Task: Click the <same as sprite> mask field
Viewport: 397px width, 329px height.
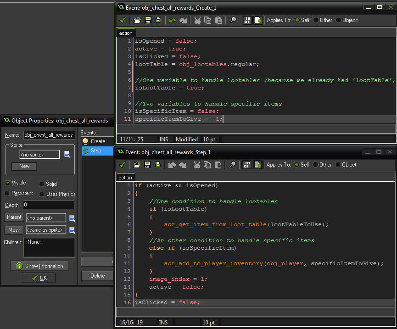Action: [46, 230]
